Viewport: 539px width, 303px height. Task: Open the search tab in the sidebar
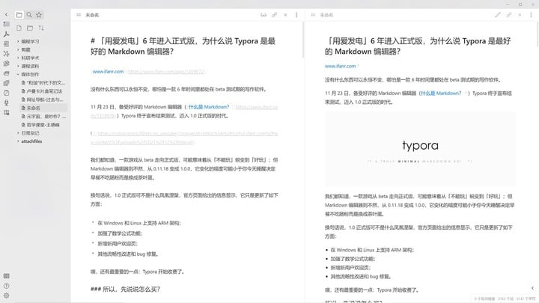(29, 15)
